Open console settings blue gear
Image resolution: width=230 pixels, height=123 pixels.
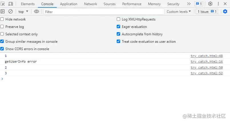click(x=225, y=11)
